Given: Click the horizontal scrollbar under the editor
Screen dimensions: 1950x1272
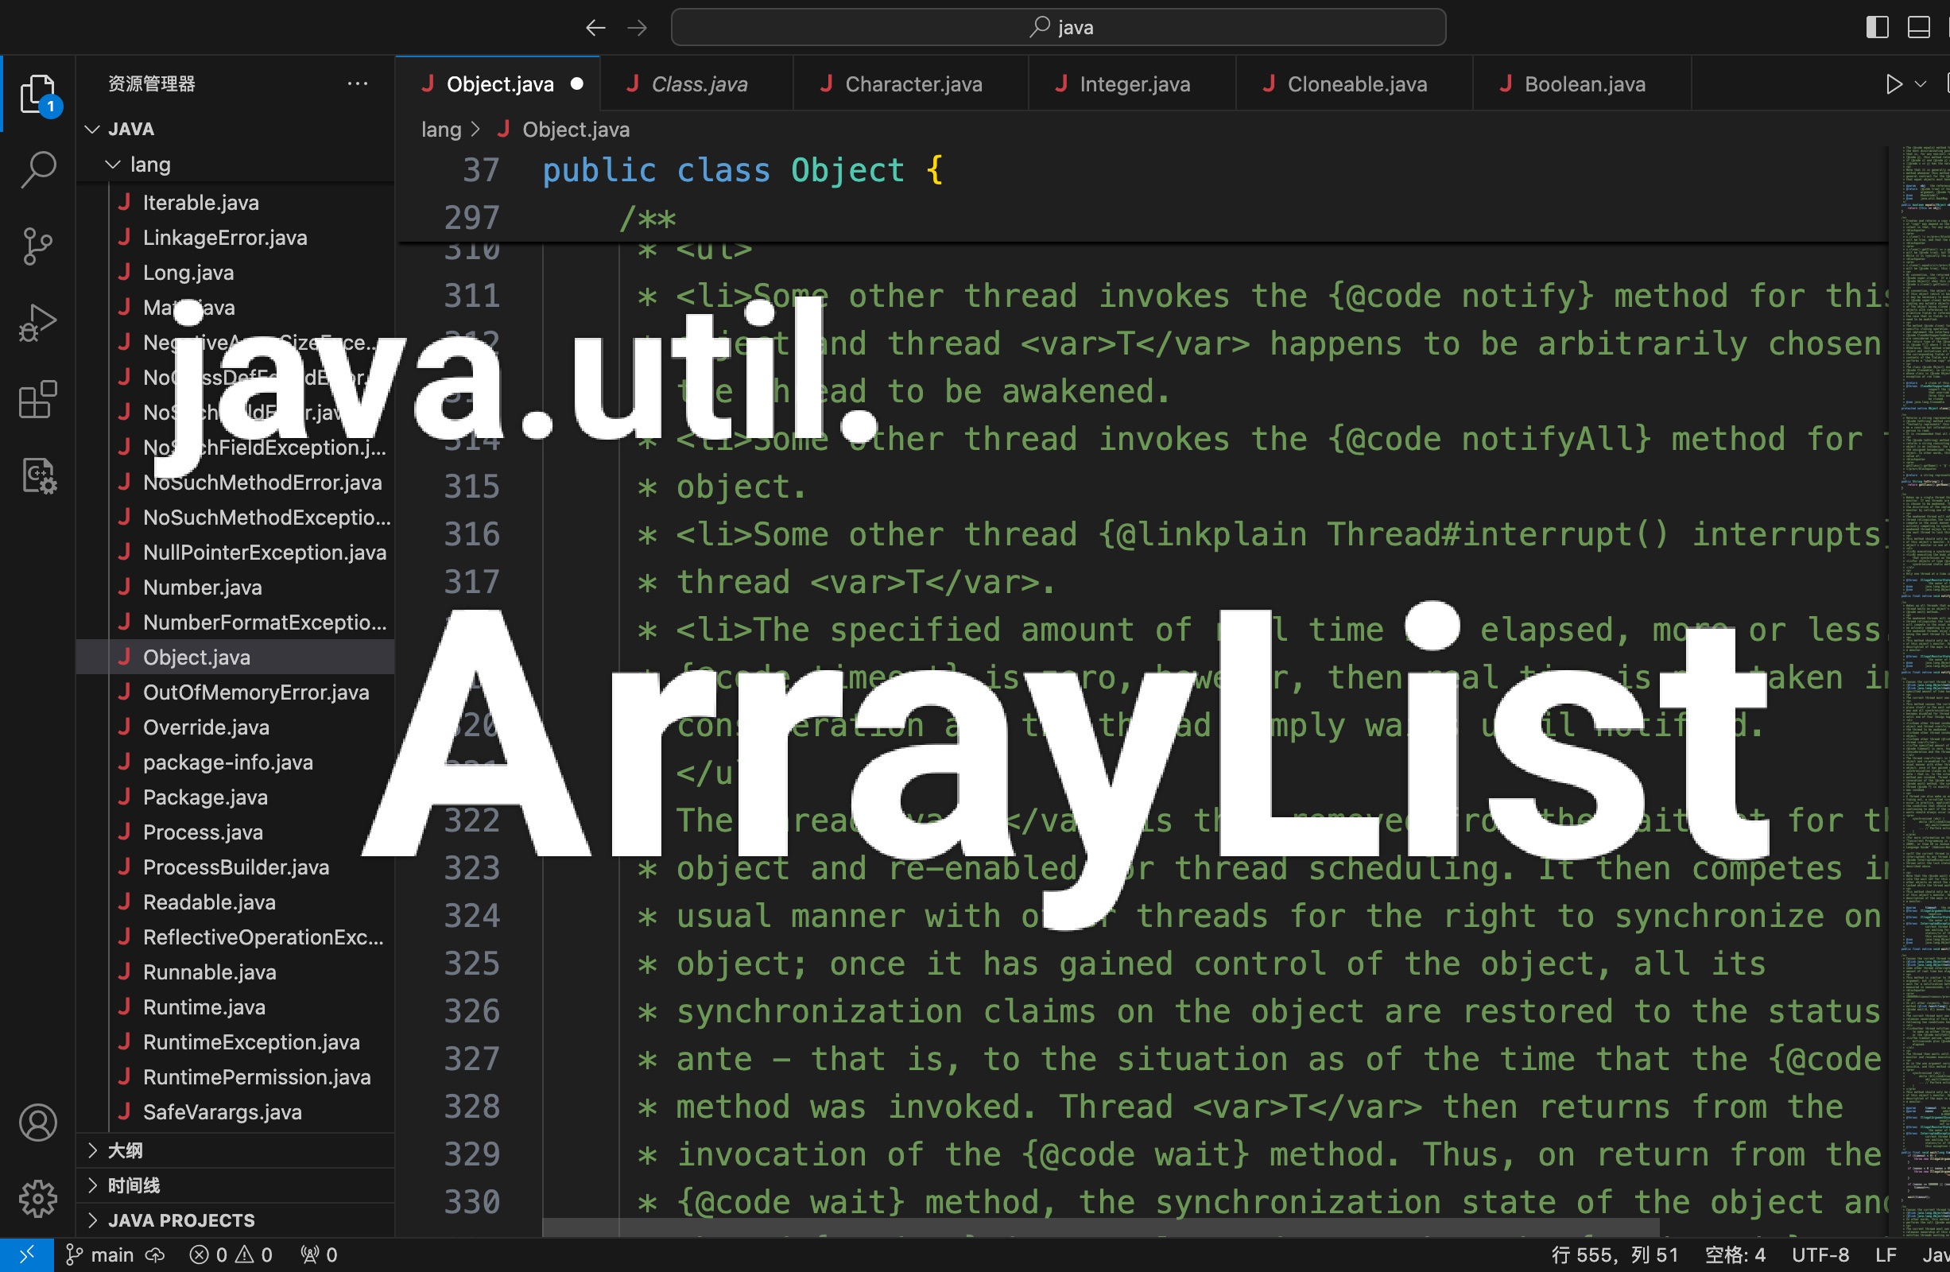Looking at the screenshot, I should click(x=1100, y=1227).
